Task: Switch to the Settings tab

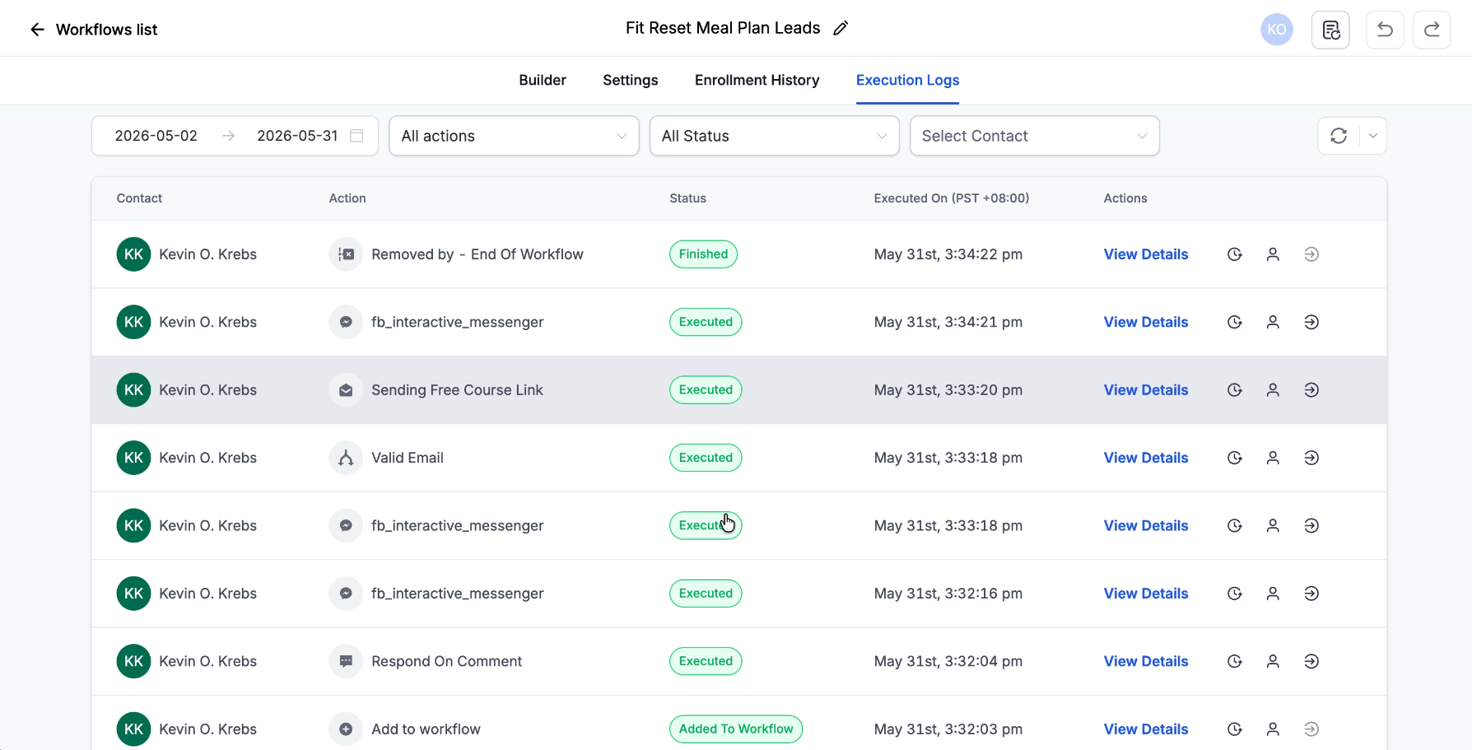Action: click(x=631, y=80)
